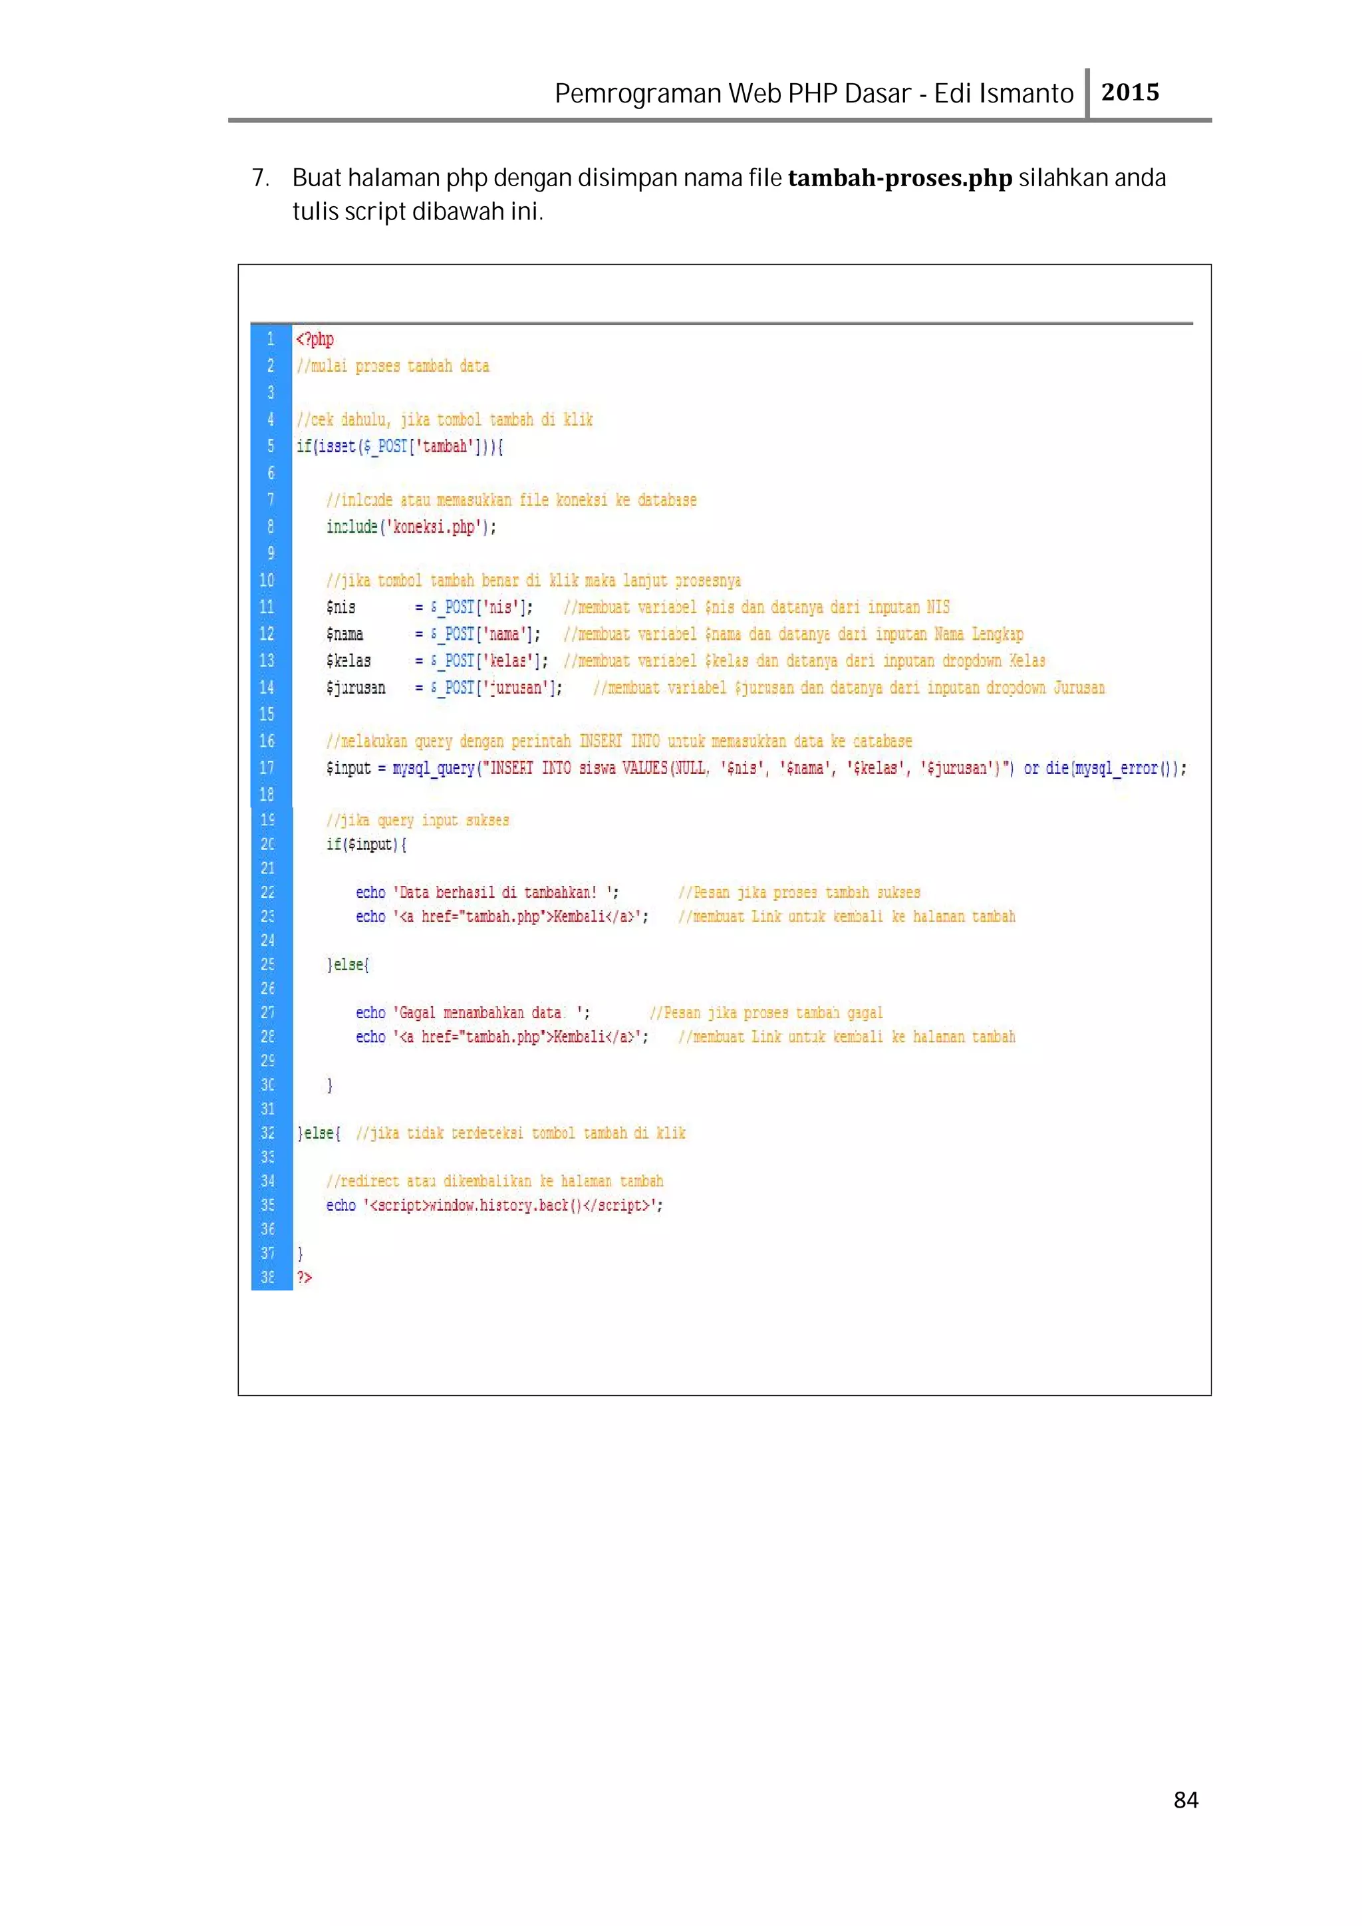The image size is (1362, 1926).
Task: Click line number 17 in the gutter
Action: 267,768
